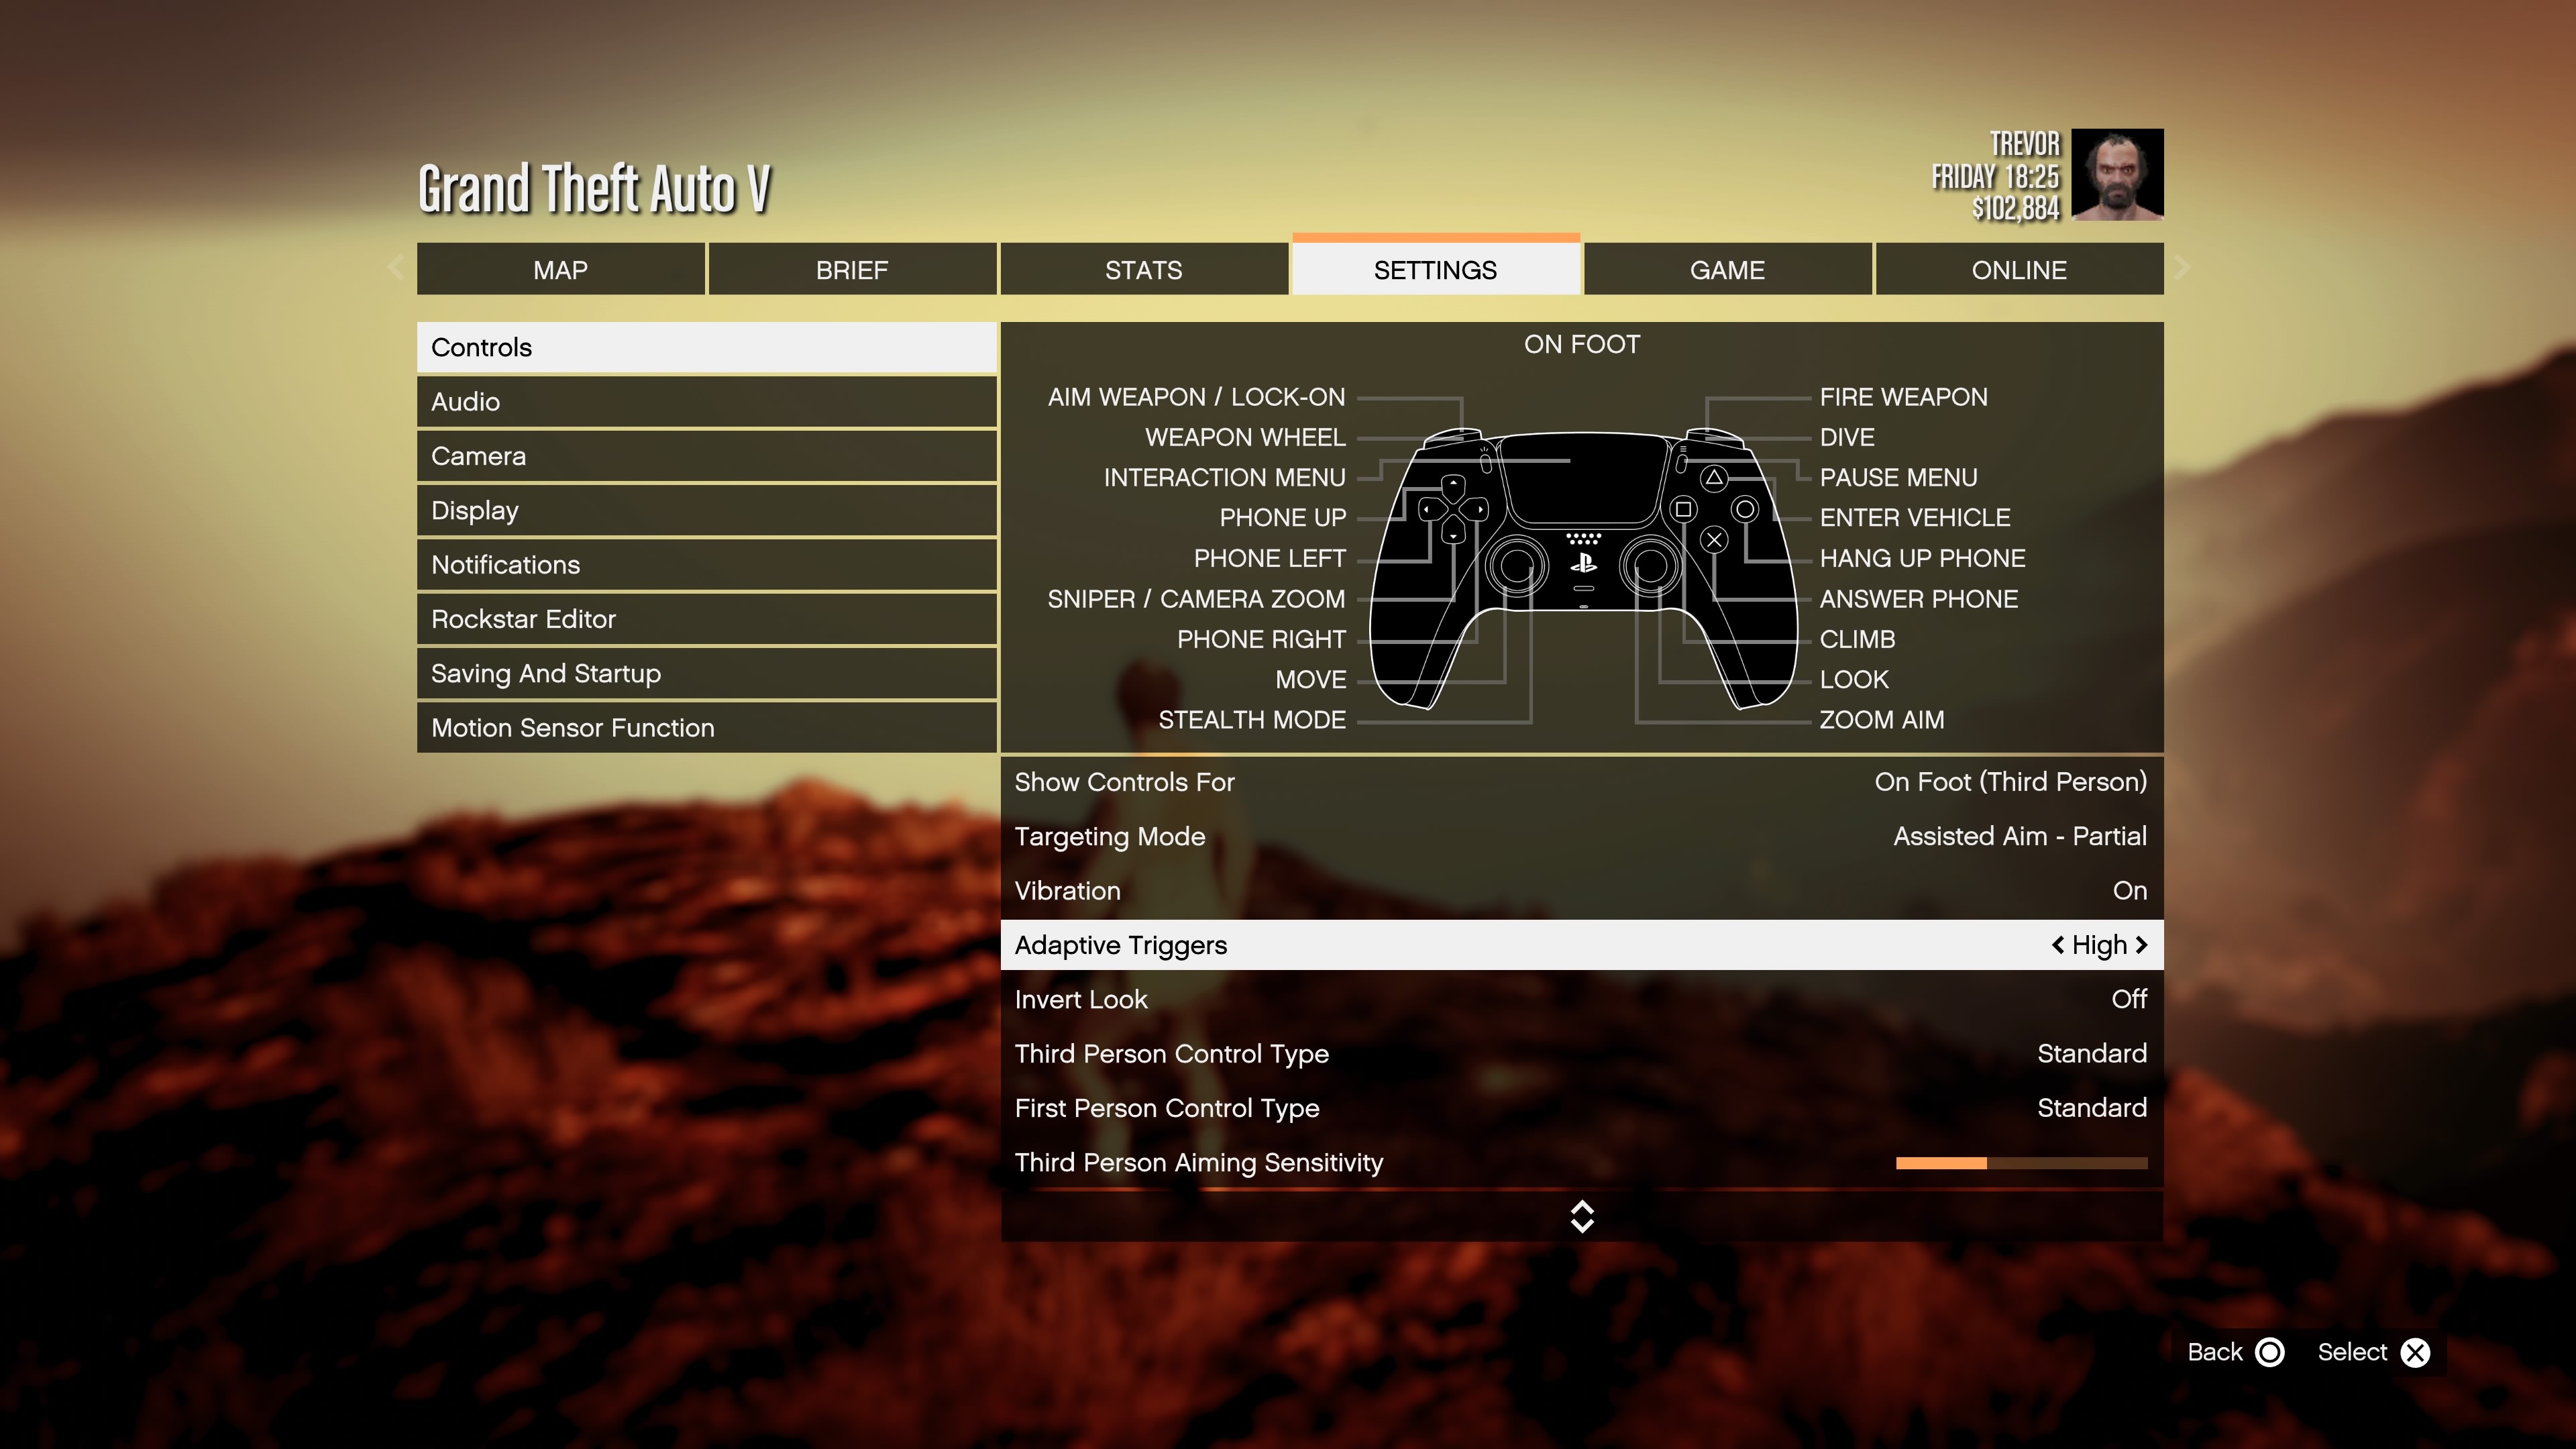The height and width of the screenshot is (1449, 2576).
Task: Click the scroll arrows below the settings list
Action: click(x=1581, y=1216)
